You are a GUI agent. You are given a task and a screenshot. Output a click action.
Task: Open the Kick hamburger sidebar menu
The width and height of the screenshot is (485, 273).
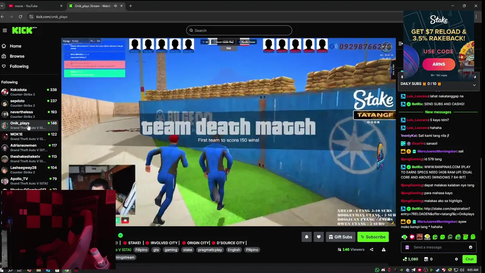click(5, 30)
